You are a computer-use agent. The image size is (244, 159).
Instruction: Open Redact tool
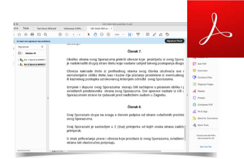pyautogui.click(x=199, y=91)
